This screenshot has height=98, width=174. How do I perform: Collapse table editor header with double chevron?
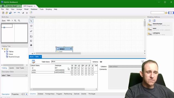(142, 62)
